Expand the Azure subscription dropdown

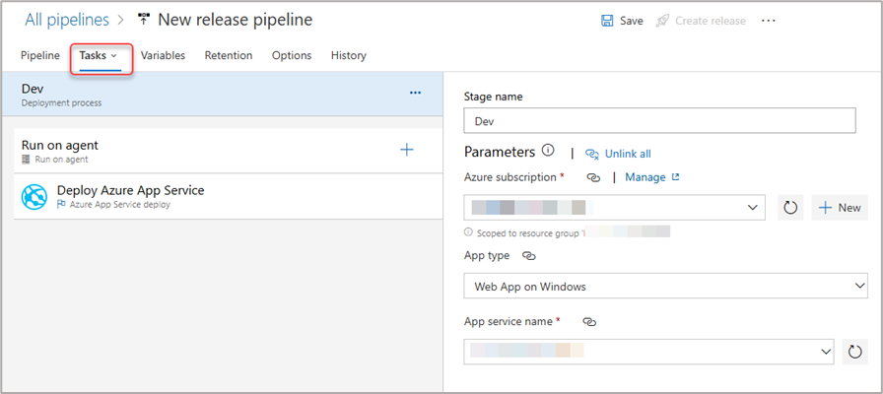click(753, 208)
